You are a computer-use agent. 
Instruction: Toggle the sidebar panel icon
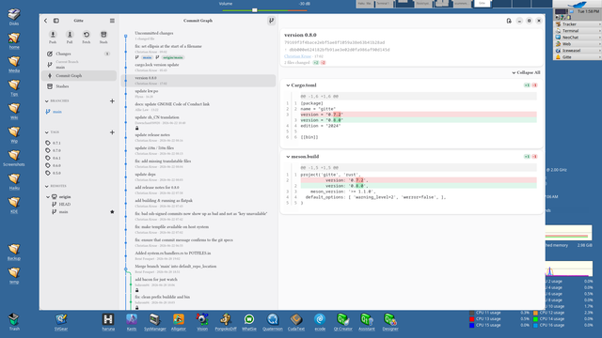point(56,21)
